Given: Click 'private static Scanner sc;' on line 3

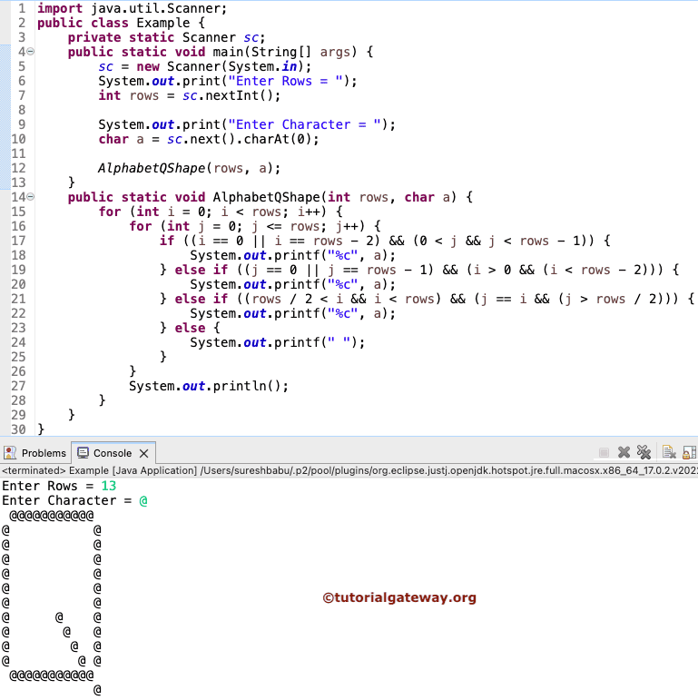Looking at the screenshot, I should pos(166,37).
